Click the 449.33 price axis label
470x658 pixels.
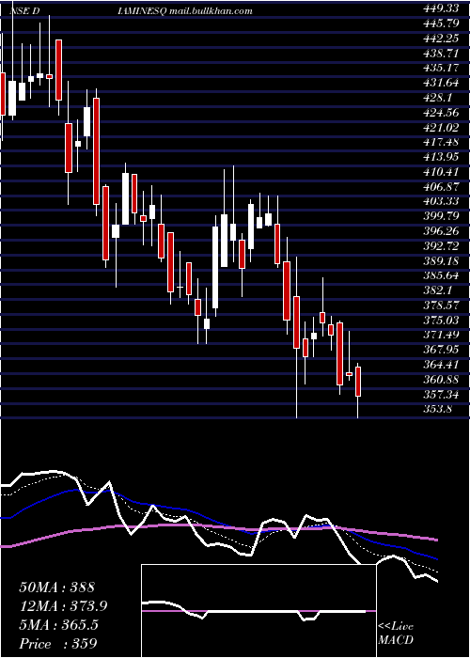click(x=443, y=8)
